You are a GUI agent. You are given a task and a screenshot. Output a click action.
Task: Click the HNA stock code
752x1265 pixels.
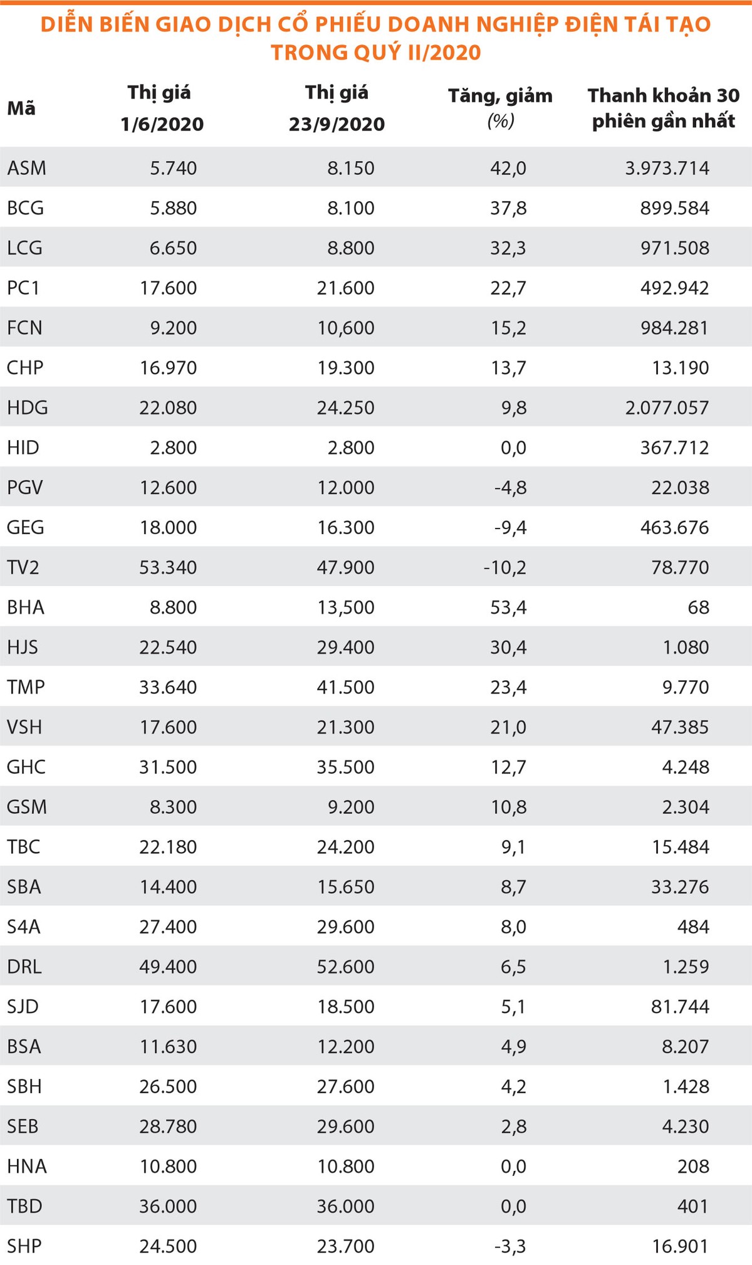(27, 1166)
